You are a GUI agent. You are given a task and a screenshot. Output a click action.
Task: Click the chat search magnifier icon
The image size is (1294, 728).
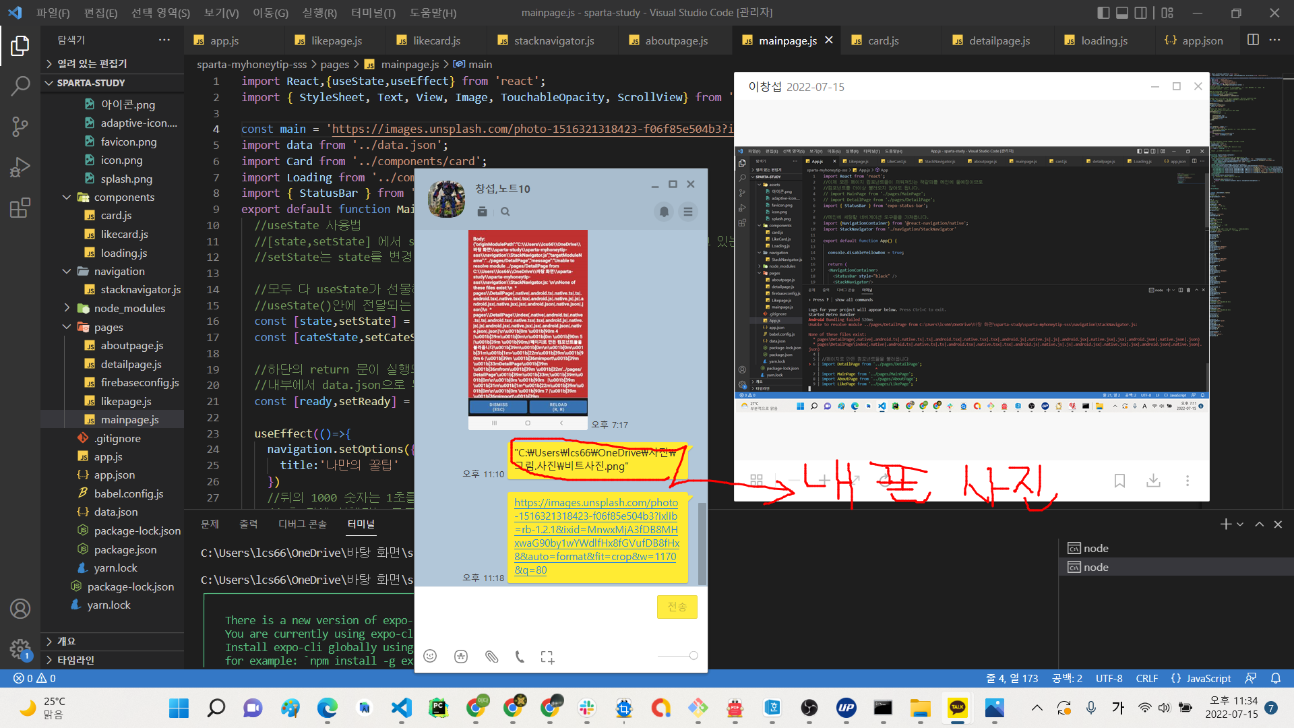[505, 212]
